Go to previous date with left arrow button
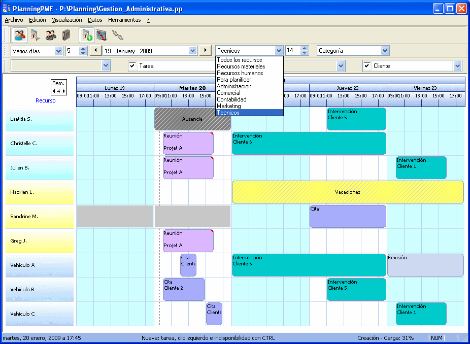 coord(95,50)
